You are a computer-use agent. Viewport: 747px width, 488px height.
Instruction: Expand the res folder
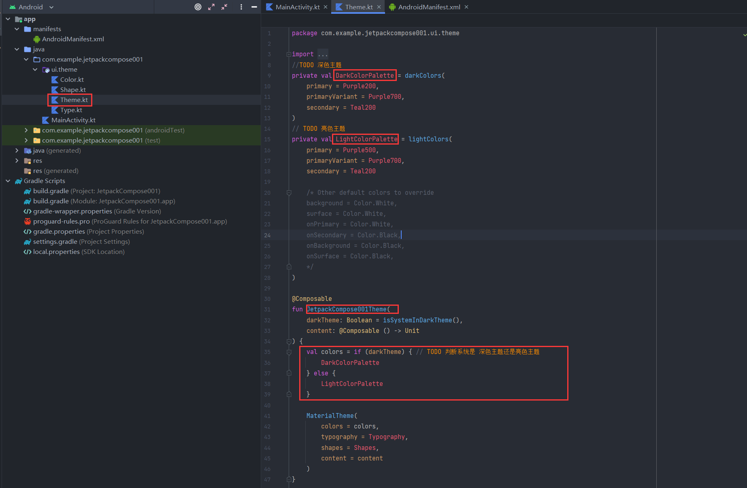pos(17,160)
